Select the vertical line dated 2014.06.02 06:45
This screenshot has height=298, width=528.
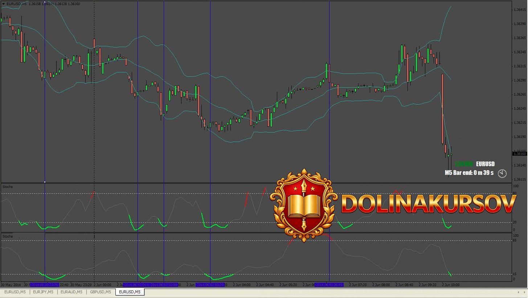[329, 109]
